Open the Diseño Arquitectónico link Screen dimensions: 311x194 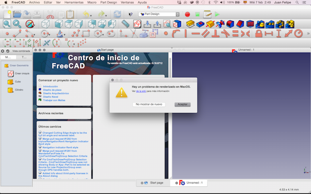point(56,93)
